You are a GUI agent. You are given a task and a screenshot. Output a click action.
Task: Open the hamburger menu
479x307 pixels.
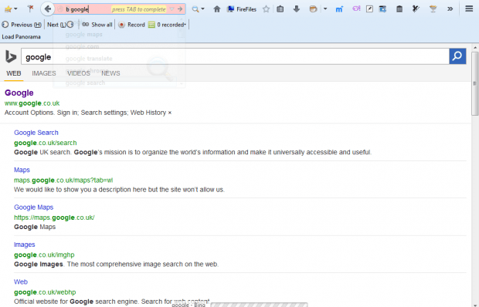point(469,8)
